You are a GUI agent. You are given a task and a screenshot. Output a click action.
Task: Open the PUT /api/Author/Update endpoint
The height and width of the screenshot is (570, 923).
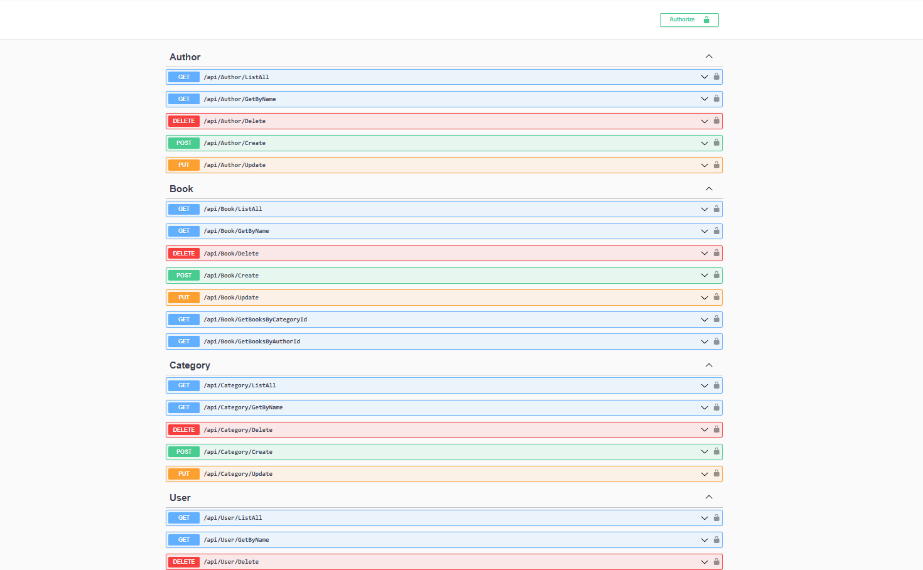pyautogui.click(x=440, y=165)
